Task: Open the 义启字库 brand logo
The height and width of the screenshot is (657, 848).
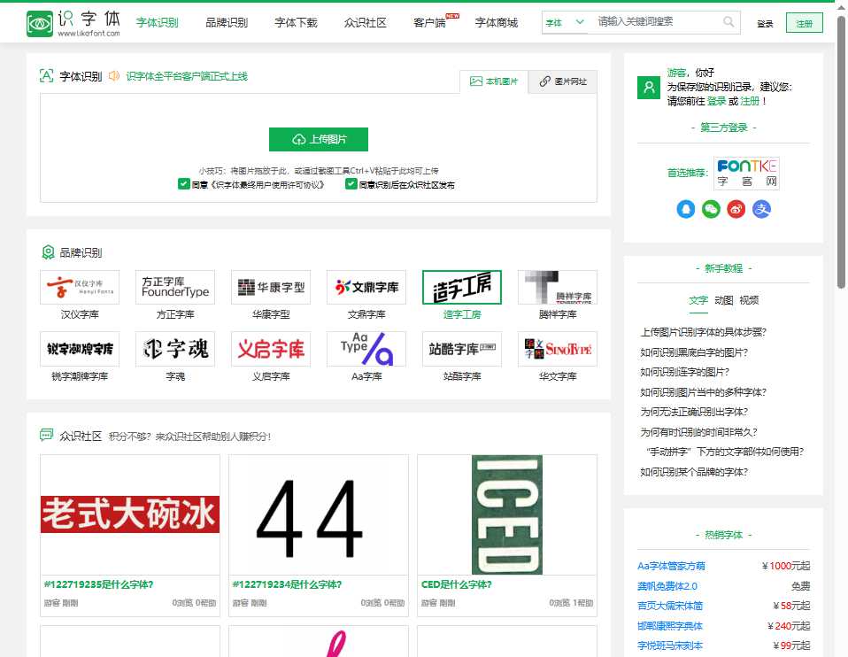Action: pyautogui.click(x=270, y=349)
